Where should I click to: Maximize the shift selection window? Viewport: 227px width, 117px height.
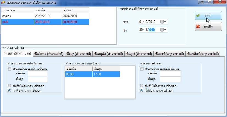pyautogui.click(x=210, y=2)
